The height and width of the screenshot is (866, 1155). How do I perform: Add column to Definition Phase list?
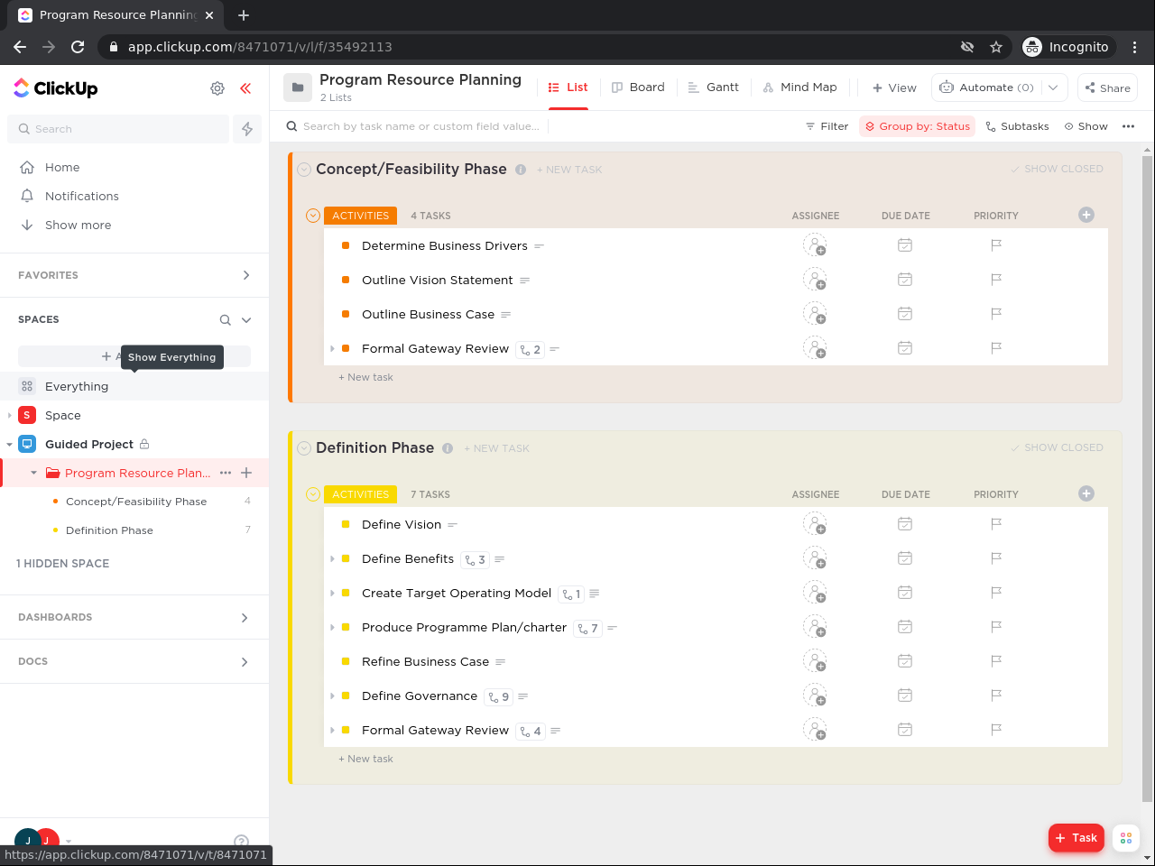coord(1086,493)
